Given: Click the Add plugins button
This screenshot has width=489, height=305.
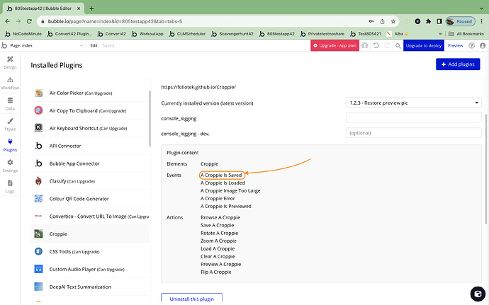Looking at the screenshot, I should 458,64.
